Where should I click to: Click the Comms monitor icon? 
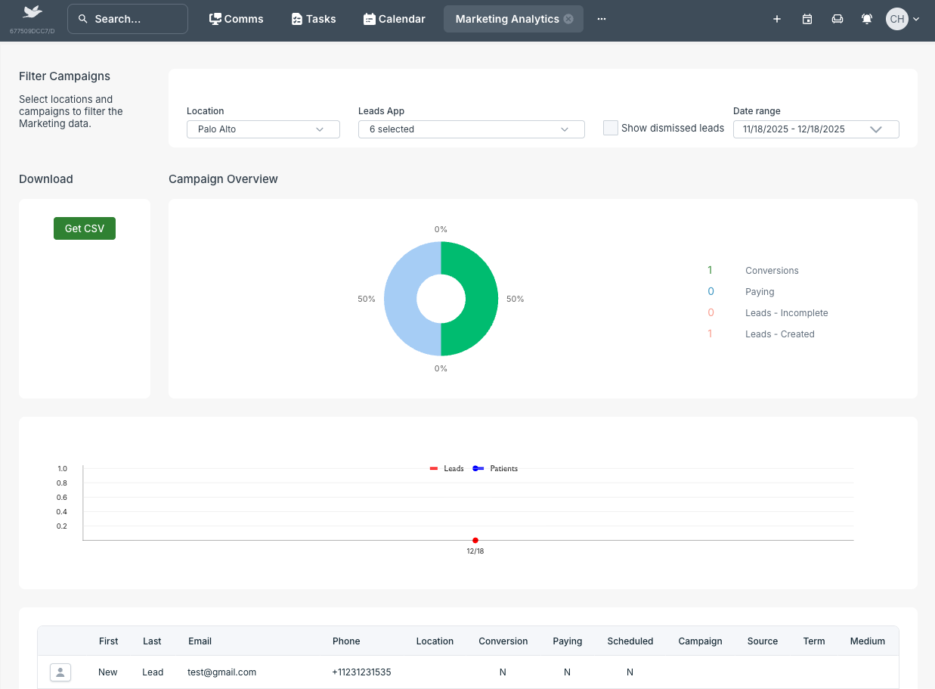coord(215,19)
